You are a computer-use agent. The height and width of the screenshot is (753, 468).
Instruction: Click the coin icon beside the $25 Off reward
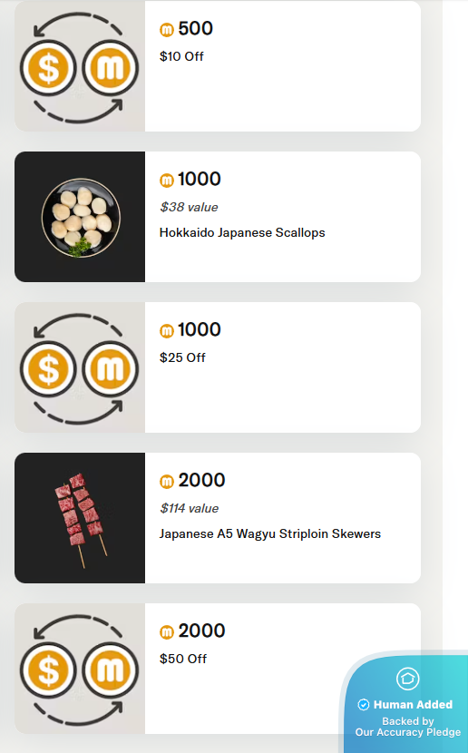(167, 331)
